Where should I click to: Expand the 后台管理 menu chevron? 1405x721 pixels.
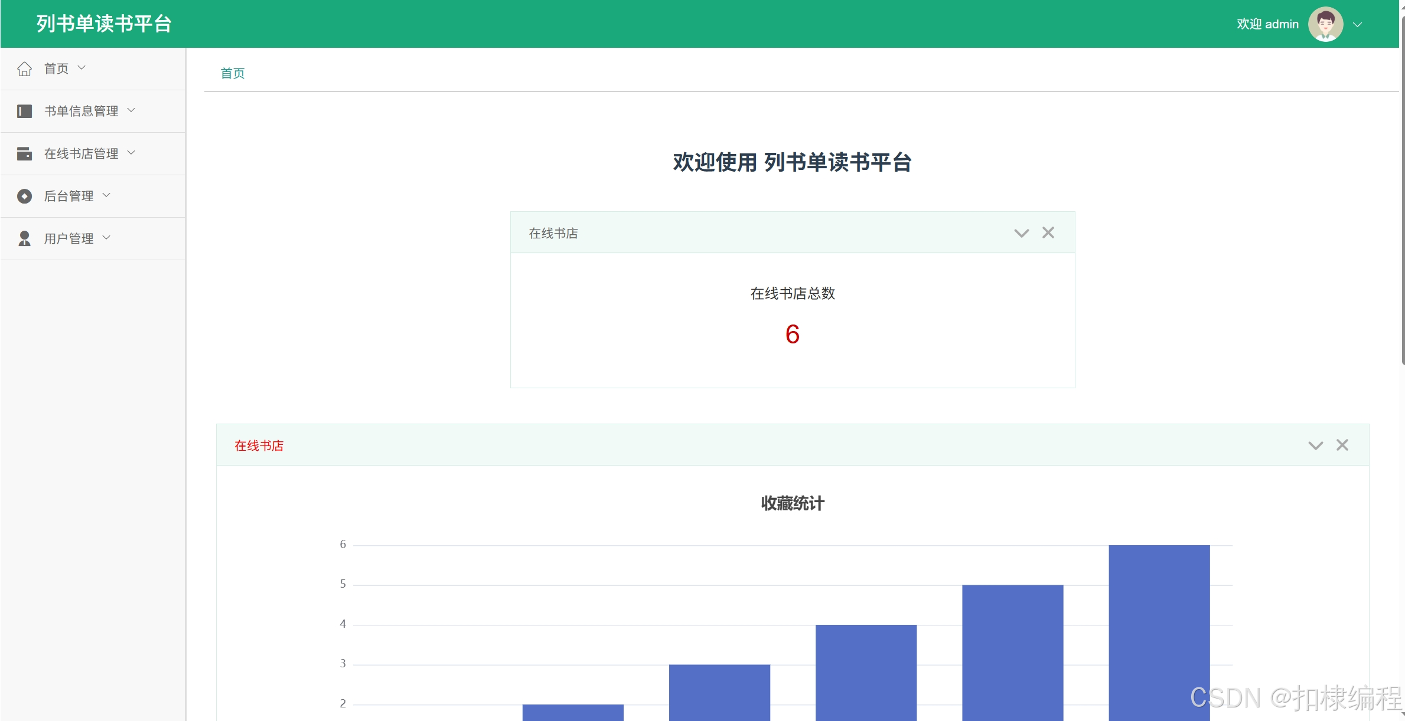107,195
